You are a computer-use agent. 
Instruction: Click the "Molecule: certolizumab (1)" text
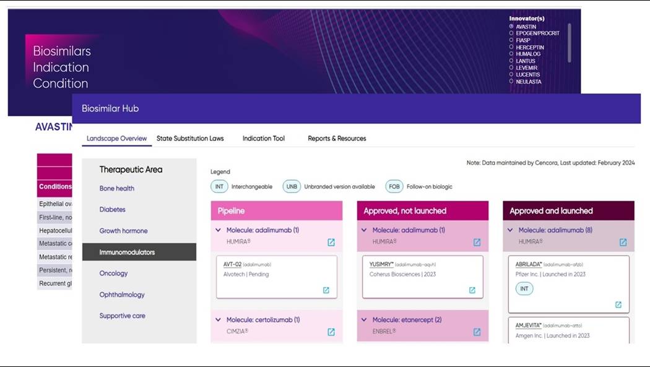263,320
